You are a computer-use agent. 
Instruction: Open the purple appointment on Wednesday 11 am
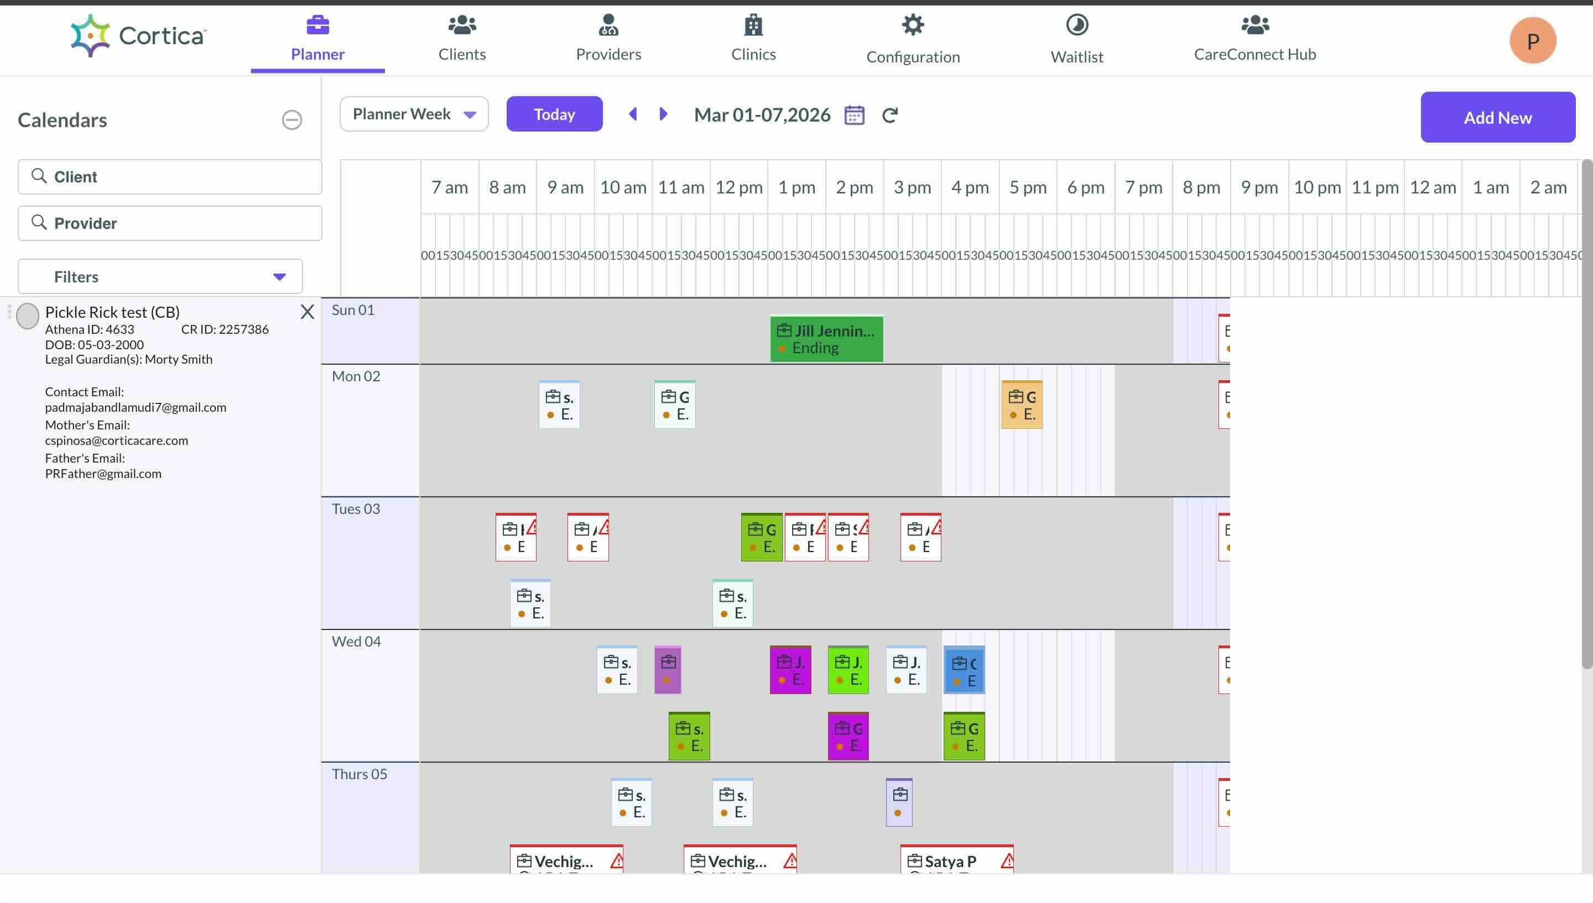(x=668, y=670)
